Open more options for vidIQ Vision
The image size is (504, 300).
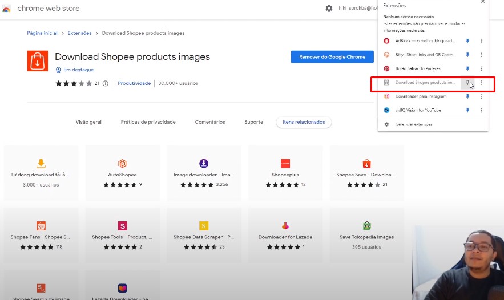coord(482,110)
